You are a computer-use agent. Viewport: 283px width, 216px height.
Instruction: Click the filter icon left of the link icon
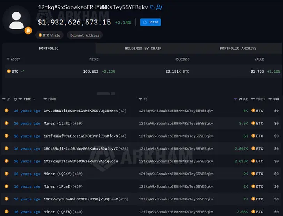pyautogui.click(x=4, y=99)
